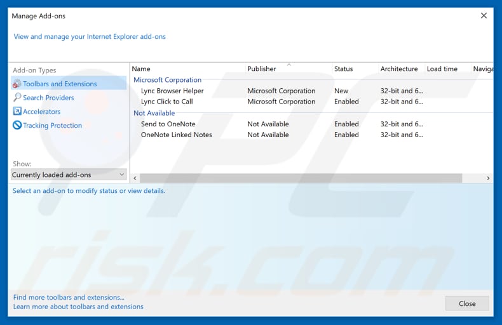
Task: Click Enabled status of Lync Click to Call
Action: click(346, 102)
